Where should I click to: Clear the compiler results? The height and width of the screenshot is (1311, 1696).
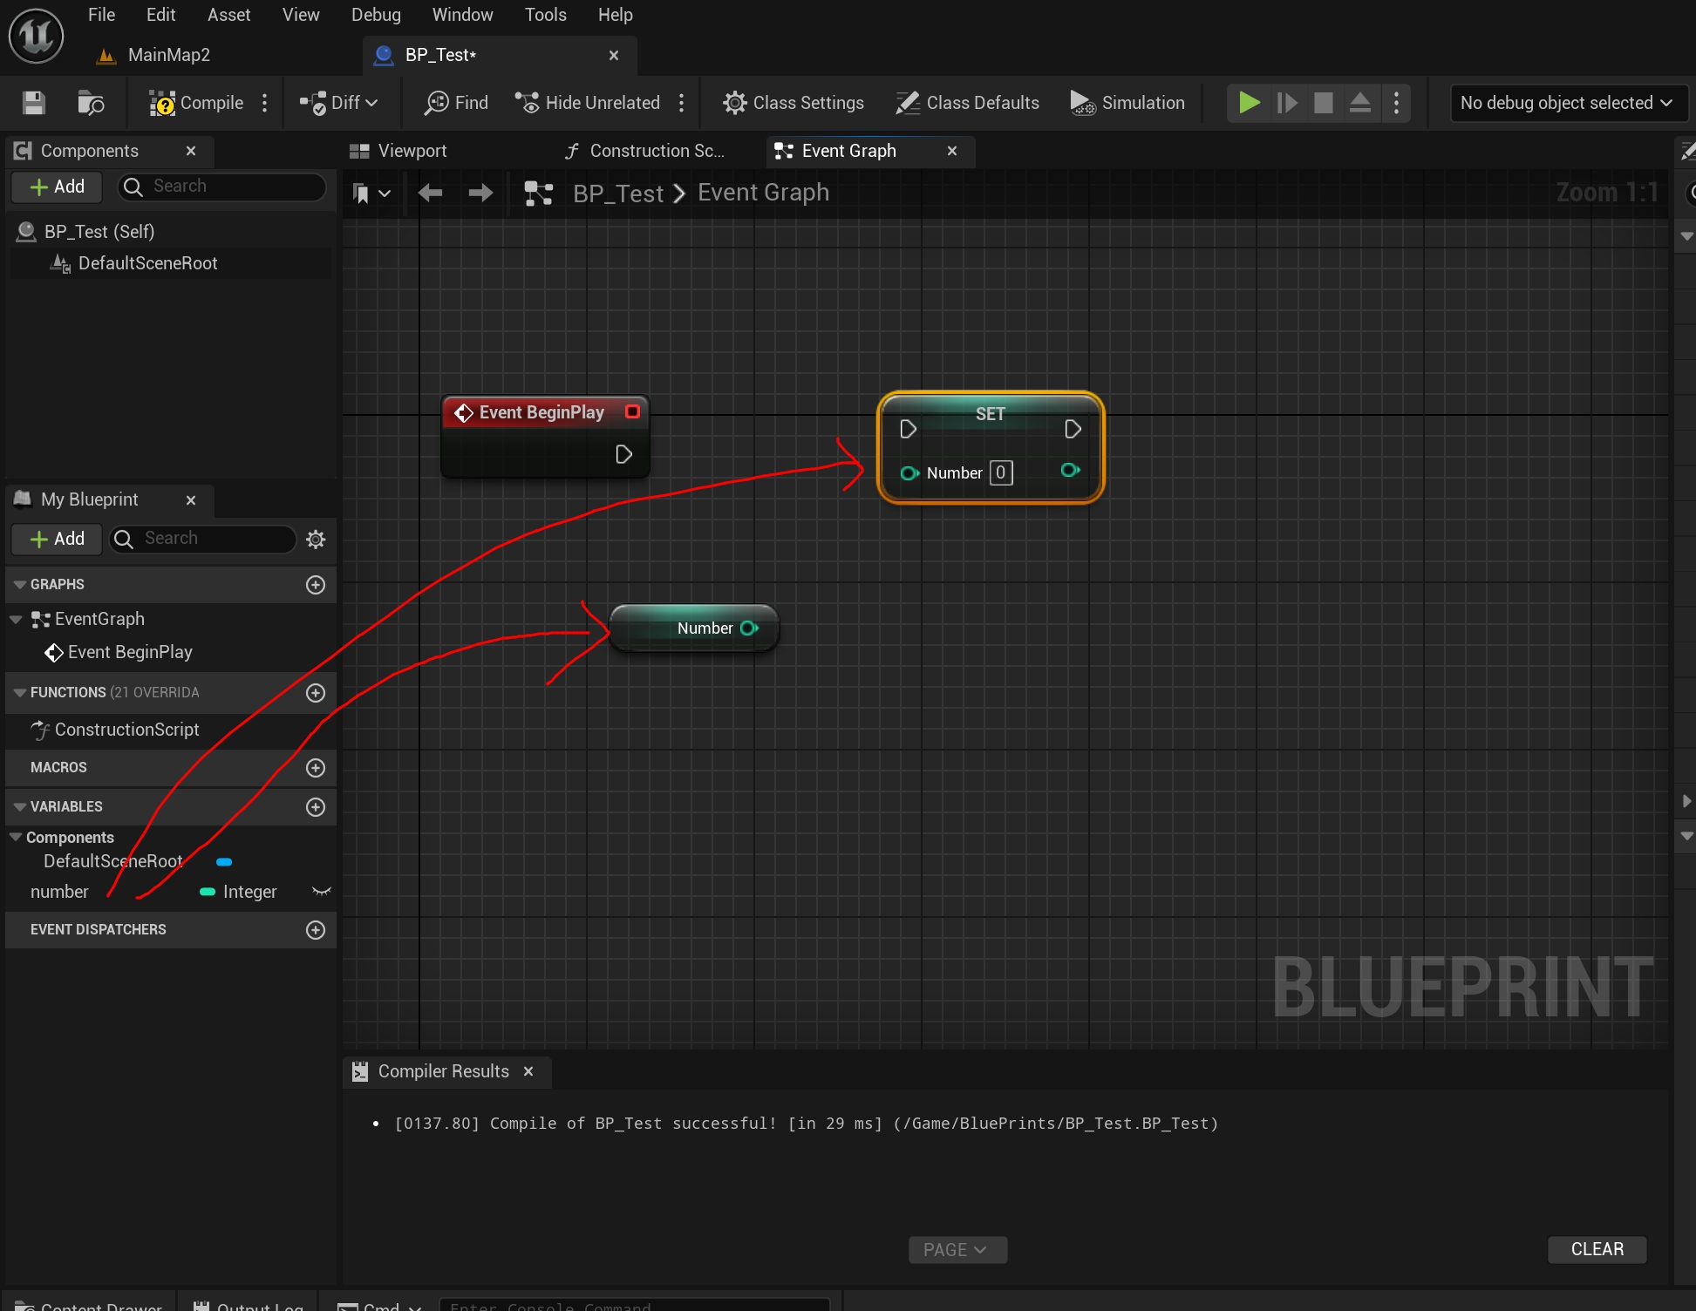coord(1597,1249)
